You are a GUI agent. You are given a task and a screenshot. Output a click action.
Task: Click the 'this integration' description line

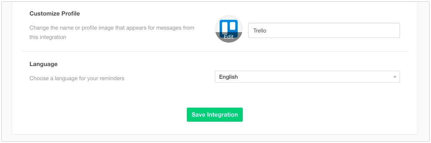point(48,37)
